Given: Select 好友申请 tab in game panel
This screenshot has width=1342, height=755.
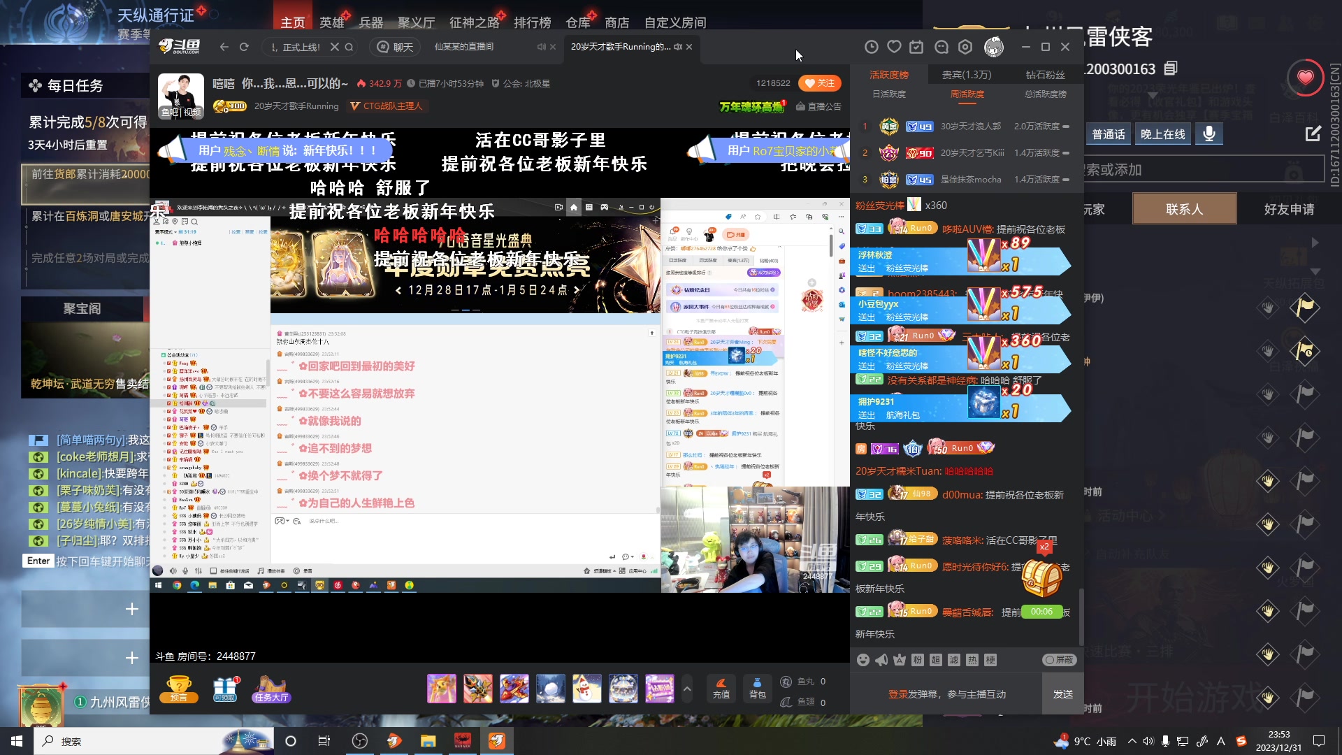Looking at the screenshot, I should coord(1289,209).
